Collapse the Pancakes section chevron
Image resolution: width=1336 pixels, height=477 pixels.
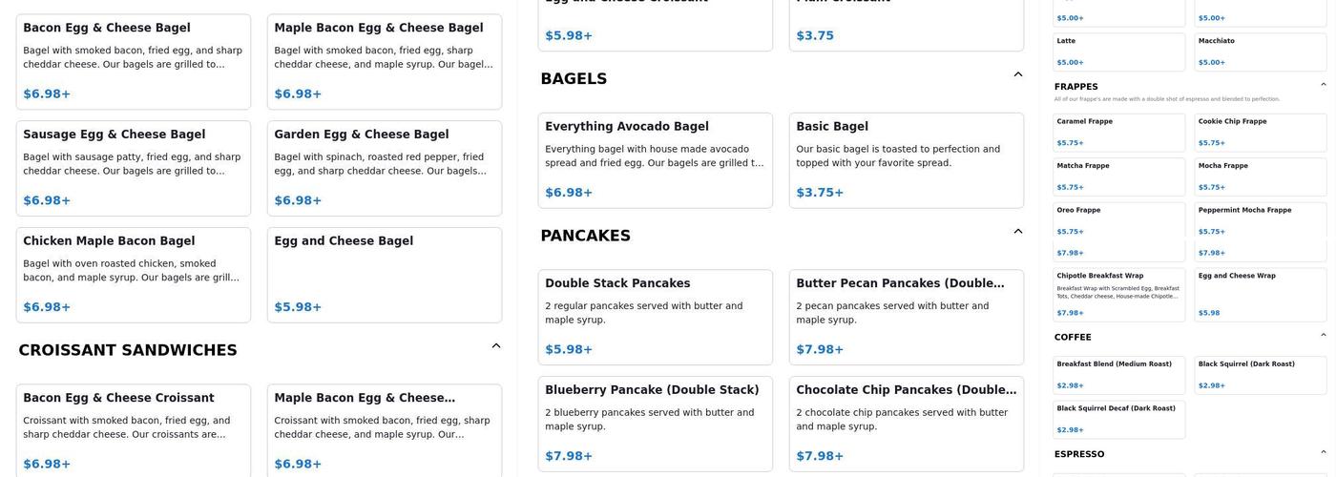click(1018, 231)
